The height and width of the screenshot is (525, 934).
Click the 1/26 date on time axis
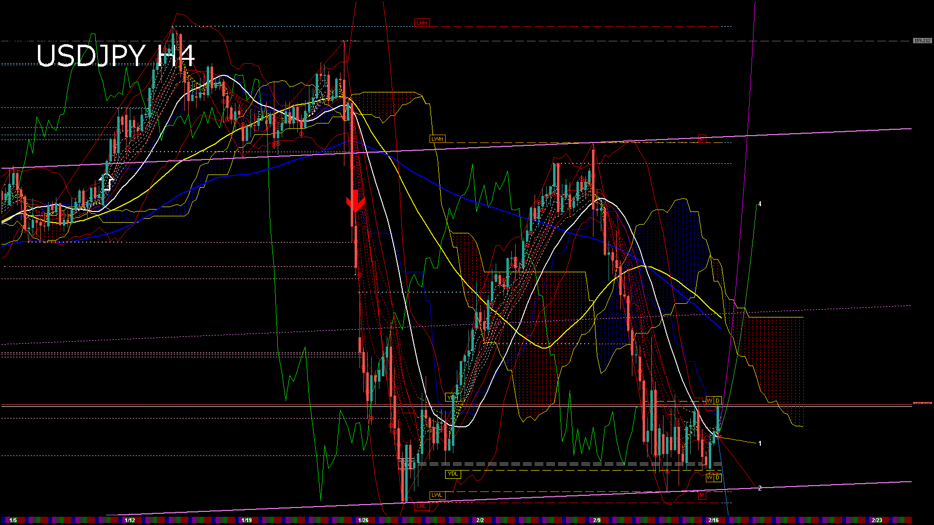pyautogui.click(x=363, y=520)
